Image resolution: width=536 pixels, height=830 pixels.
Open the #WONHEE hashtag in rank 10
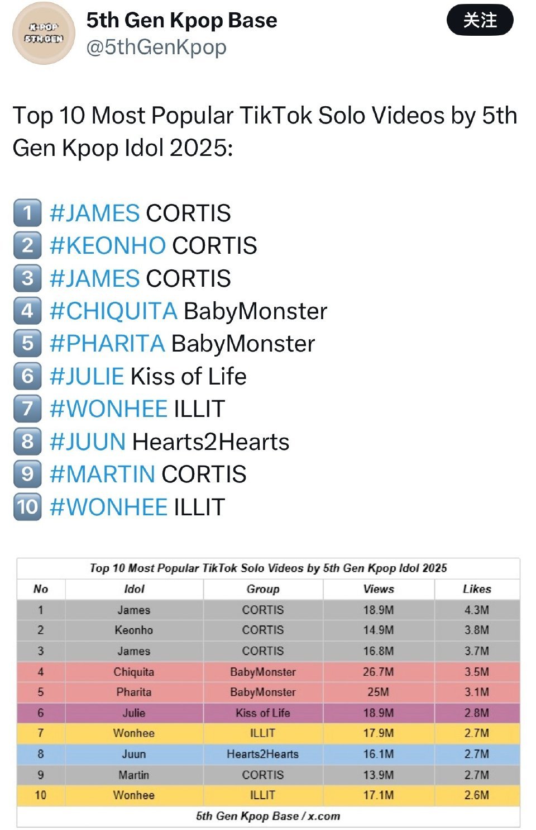[108, 507]
